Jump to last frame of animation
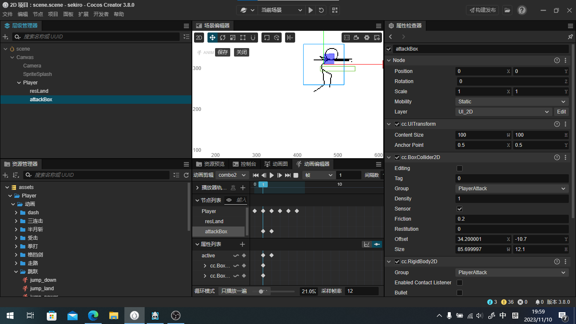Image resolution: width=576 pixels, height=324 pixels. point(288,175)
